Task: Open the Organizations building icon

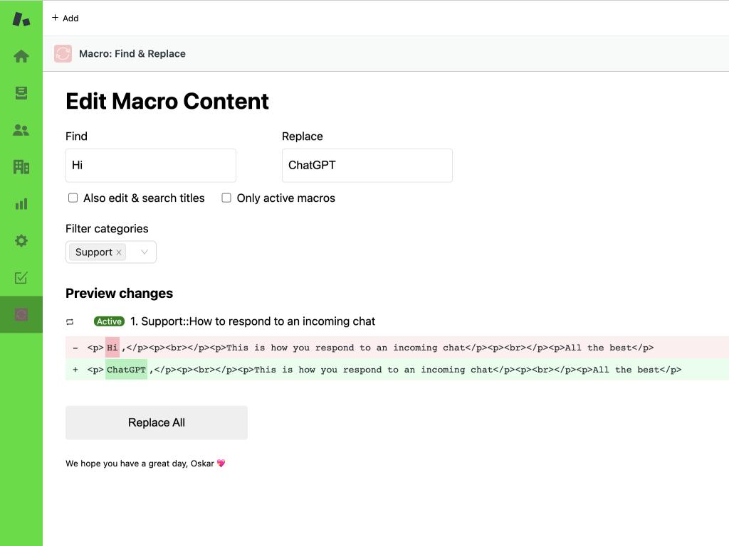Action: [x=21, y=167]
